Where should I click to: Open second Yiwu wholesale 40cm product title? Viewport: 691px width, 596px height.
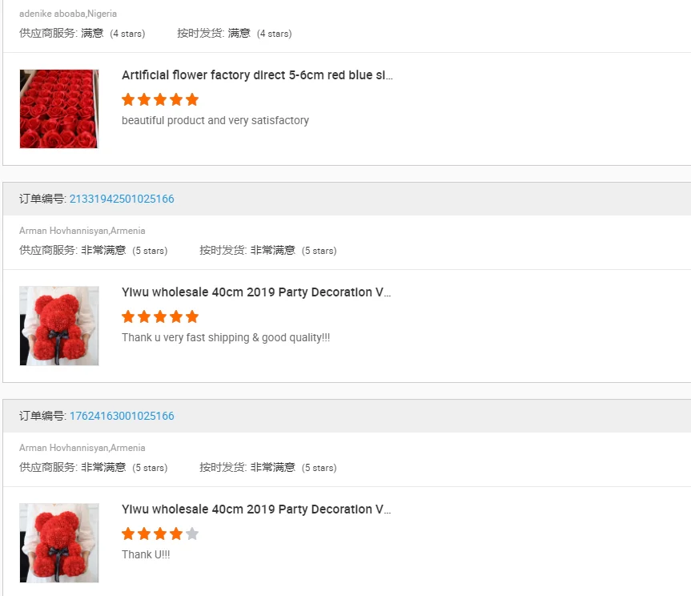click(x=256, y=509)
